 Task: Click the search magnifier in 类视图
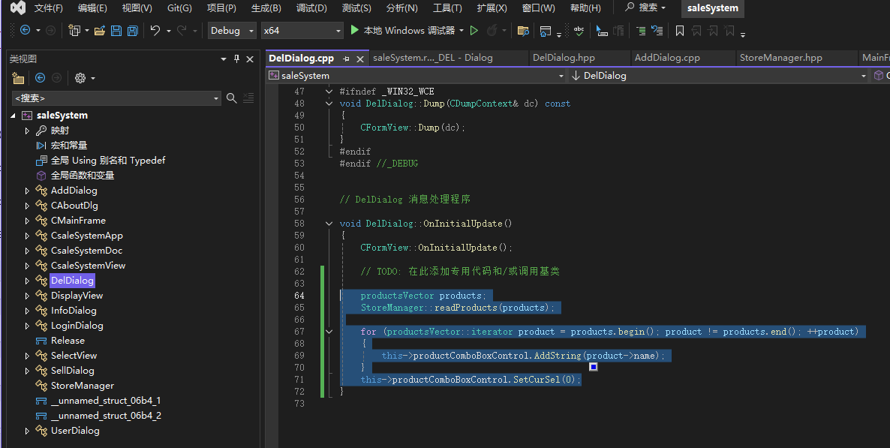click(x=232, y=98)
